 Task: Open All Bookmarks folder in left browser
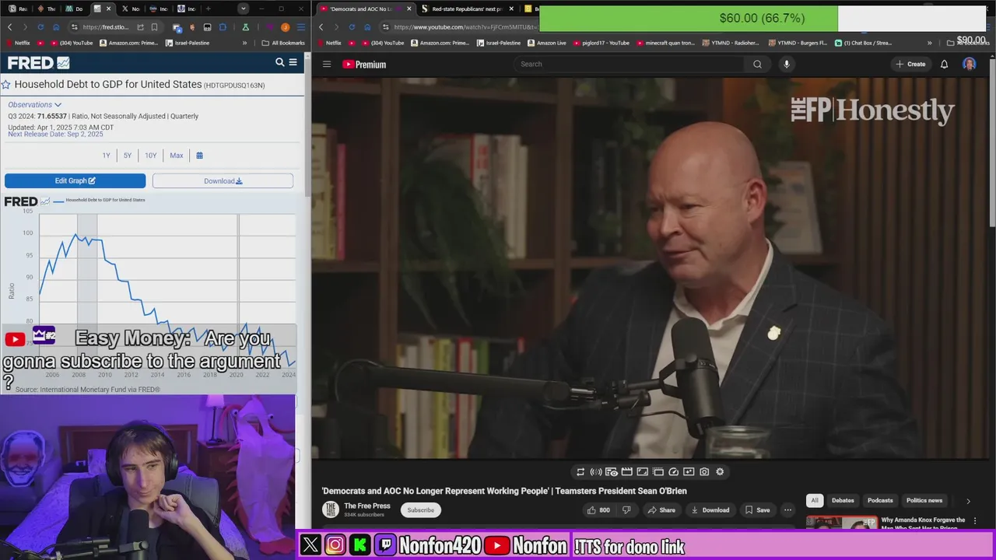tap(282, 43)
